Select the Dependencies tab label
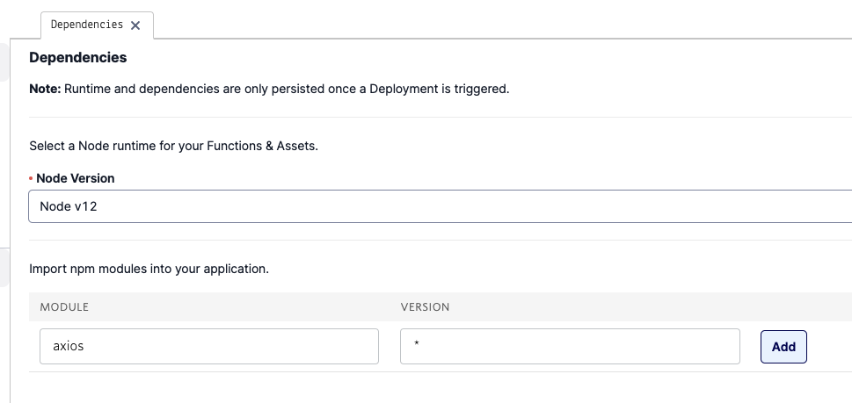The image size is (852, 403). [87, 25]
